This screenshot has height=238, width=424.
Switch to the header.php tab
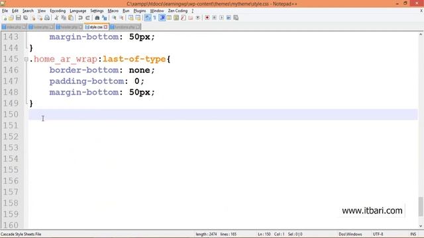(x=69, y=27)
